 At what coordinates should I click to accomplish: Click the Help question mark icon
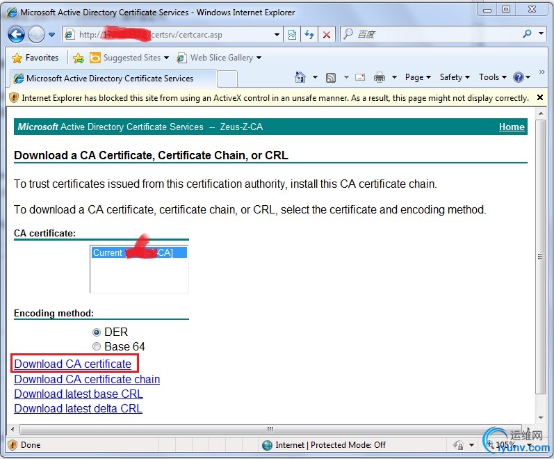(x=519, y=77)
